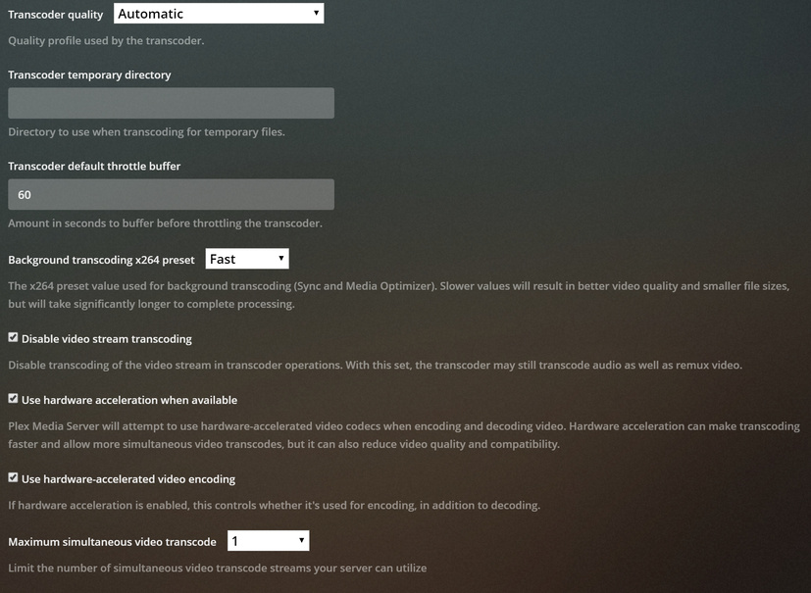Toggle Use hardware acceleration when available checkbox
The image size is (811, 593).
click(x=13, y=399)
